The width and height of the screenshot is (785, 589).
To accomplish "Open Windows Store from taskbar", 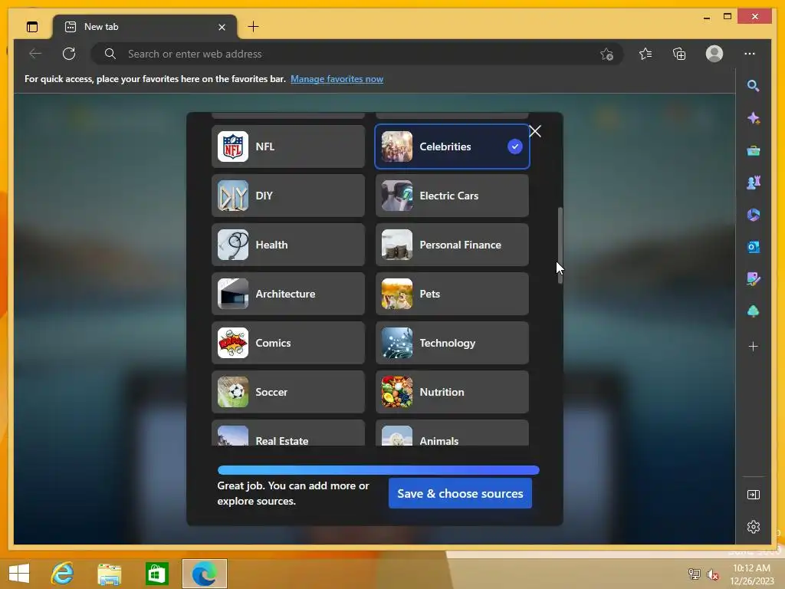I will pos(156,574).
